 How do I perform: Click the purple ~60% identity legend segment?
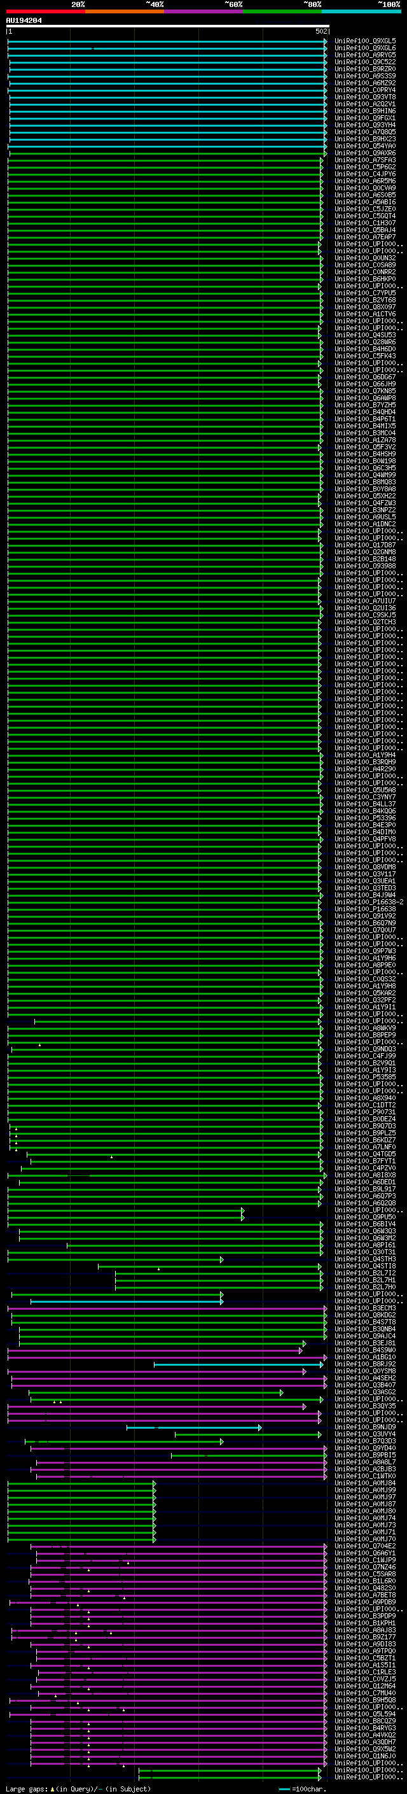204,11
